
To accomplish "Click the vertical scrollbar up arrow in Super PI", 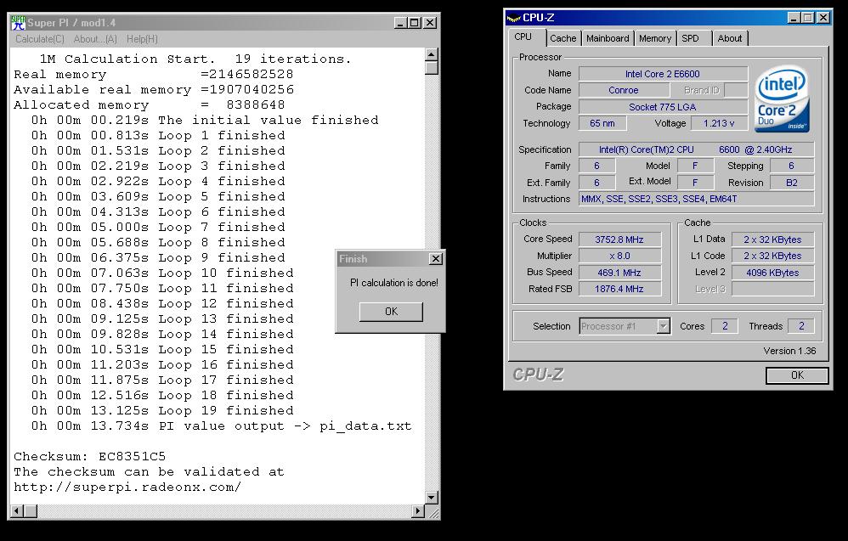I will click(431, 54).
